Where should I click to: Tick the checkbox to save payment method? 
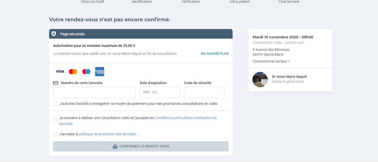tap(55, 104)
